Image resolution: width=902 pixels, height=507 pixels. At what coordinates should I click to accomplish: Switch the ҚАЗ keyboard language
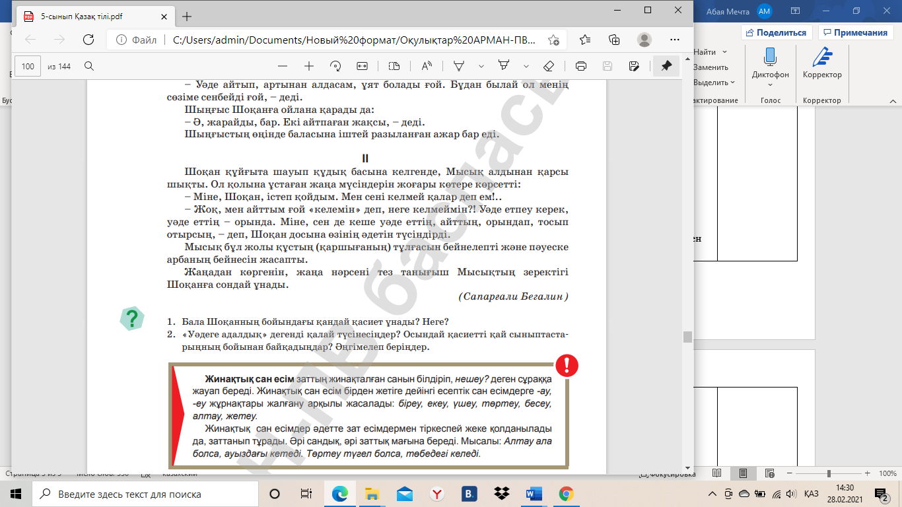pyautogui.click(x=812, y=494)
